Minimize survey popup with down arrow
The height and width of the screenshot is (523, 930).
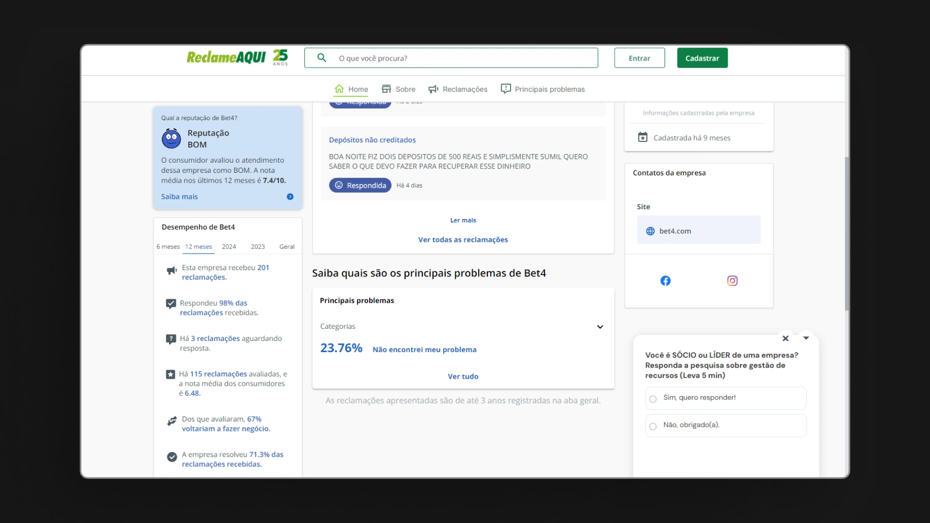[x=806, y=338]
